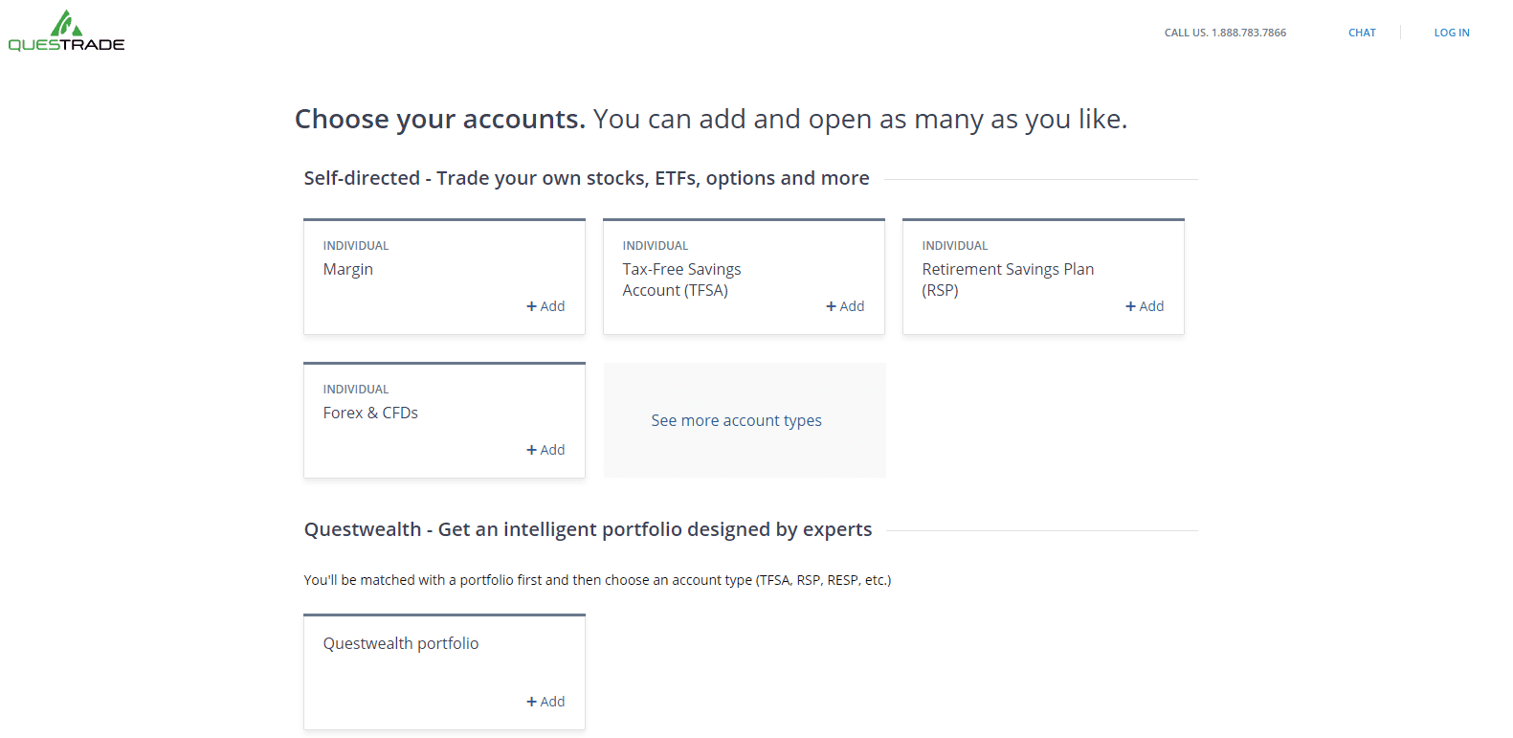1513x738 pixels.
Task: Add a Tax-Free Savings Account
Action: 845,305
